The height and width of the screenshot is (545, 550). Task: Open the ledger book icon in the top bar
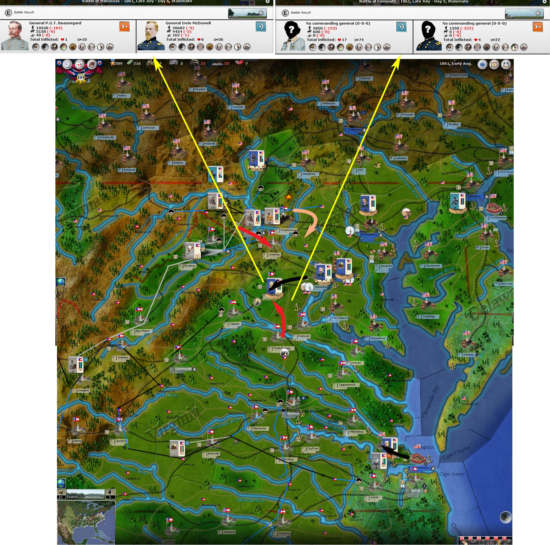point(92,64)
